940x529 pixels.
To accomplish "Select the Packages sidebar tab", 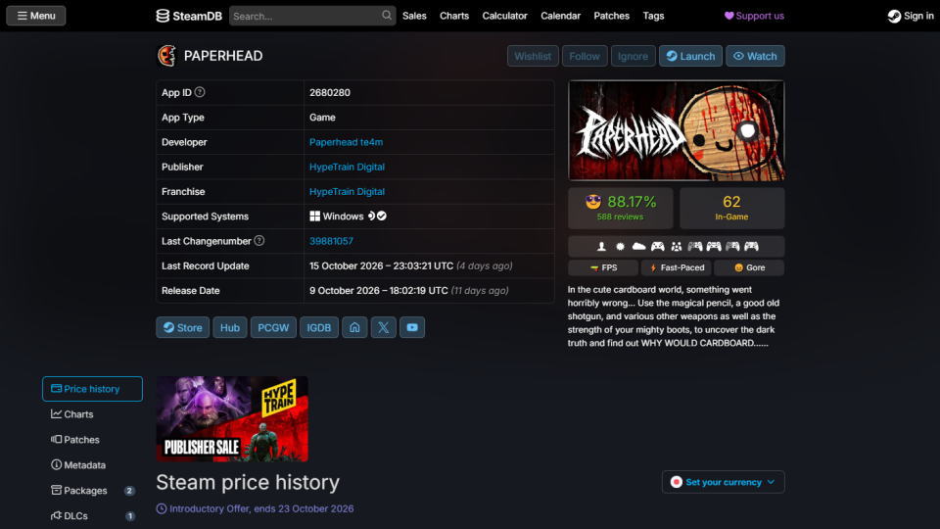I will [92, 491].
